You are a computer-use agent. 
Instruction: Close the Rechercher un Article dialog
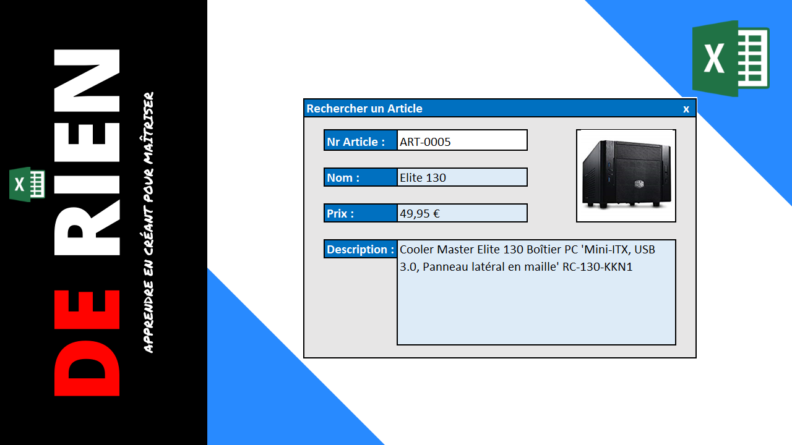point(686,109)
